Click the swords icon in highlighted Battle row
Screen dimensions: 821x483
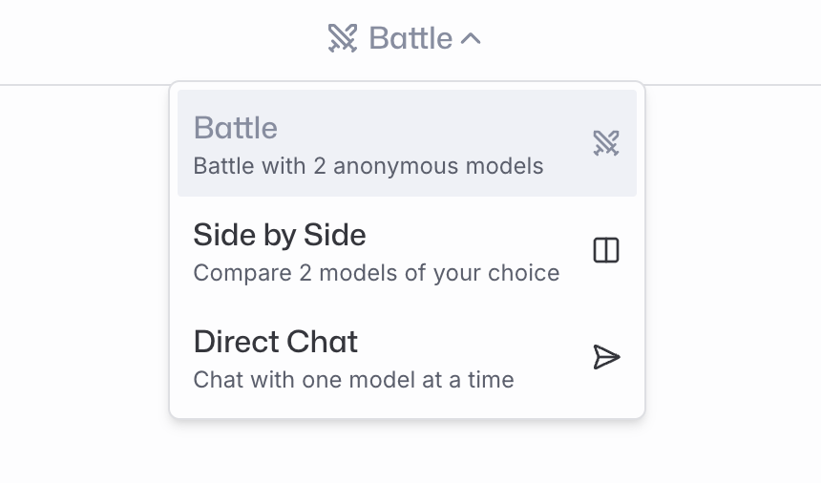coord(606,143)
